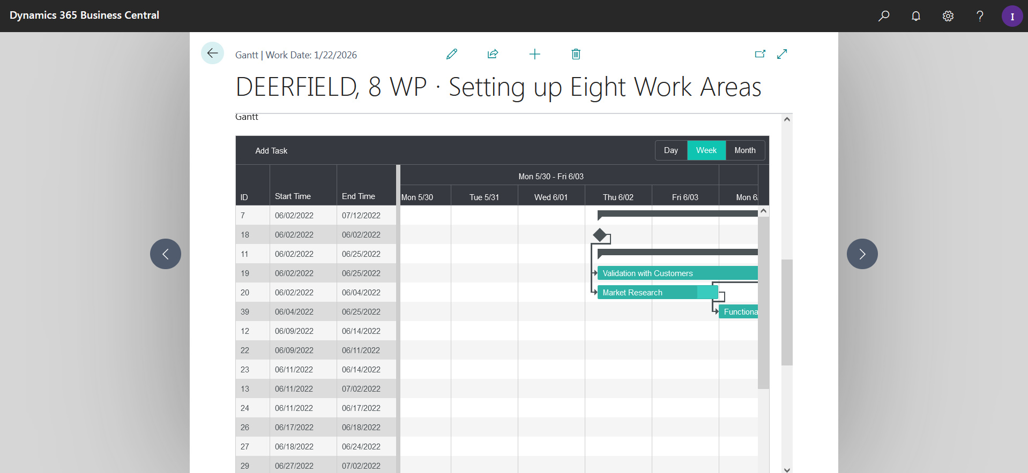Click the summary bar for task 11
Screen dimensions: 1028x473
677,253
